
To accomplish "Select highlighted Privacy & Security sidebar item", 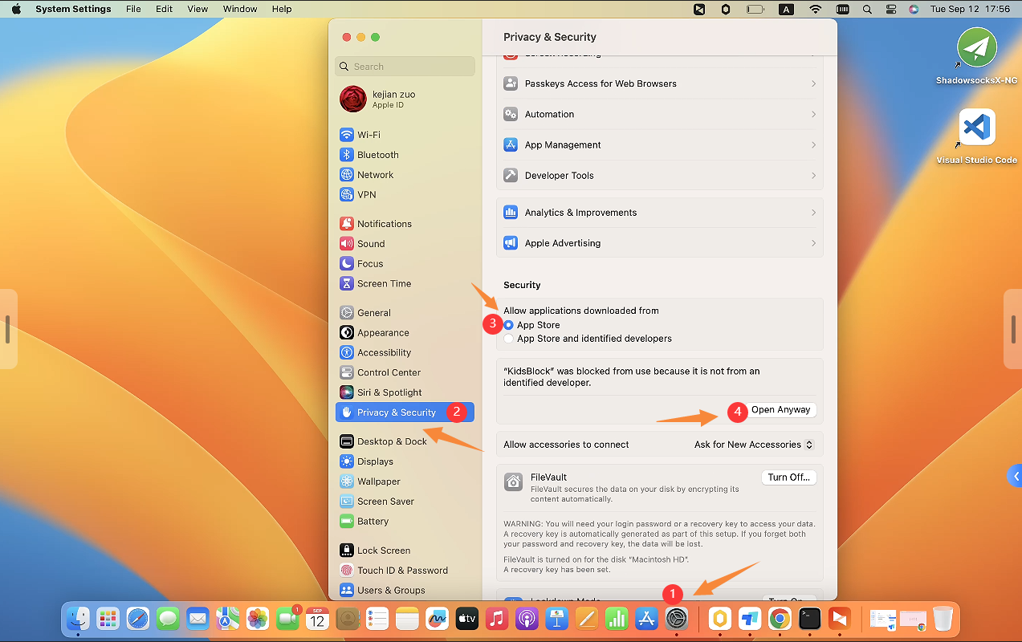I will (405, 412).
